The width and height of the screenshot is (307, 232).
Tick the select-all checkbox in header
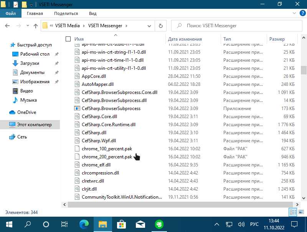[68, 39]
